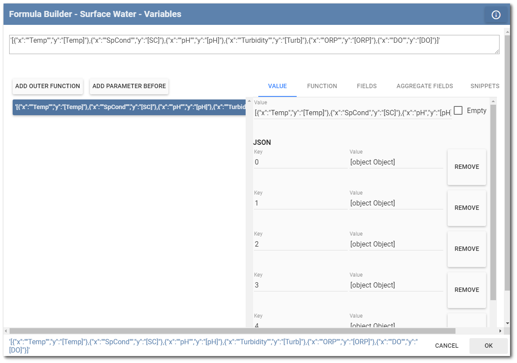Remove the JSON entry with key 2

[467, 249]
